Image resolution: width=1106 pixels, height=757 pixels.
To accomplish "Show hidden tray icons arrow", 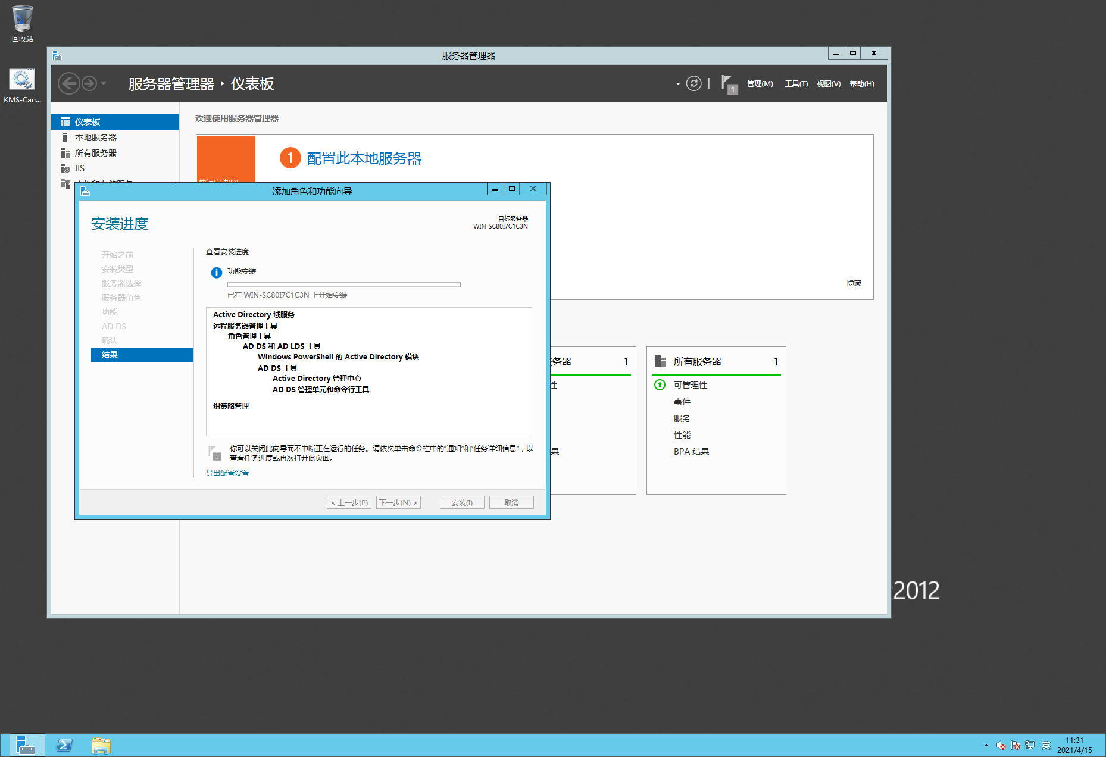I will 986,745.
